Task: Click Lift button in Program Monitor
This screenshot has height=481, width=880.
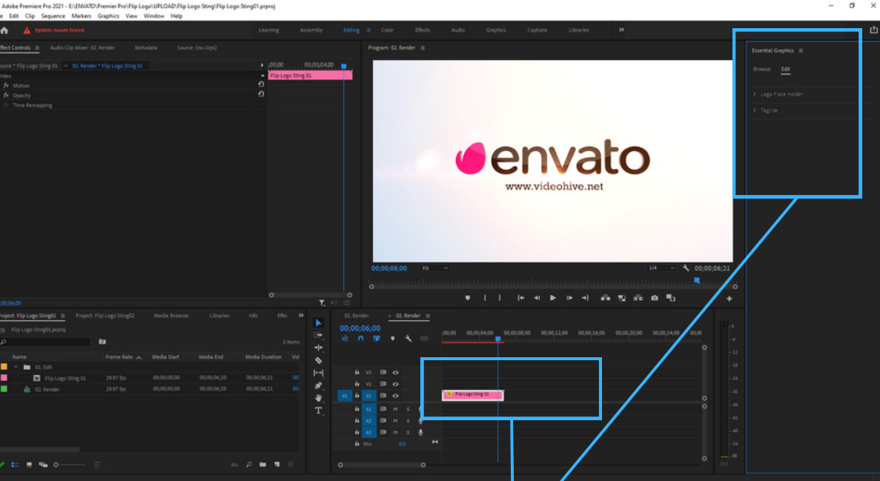Action: pos(606,298)
